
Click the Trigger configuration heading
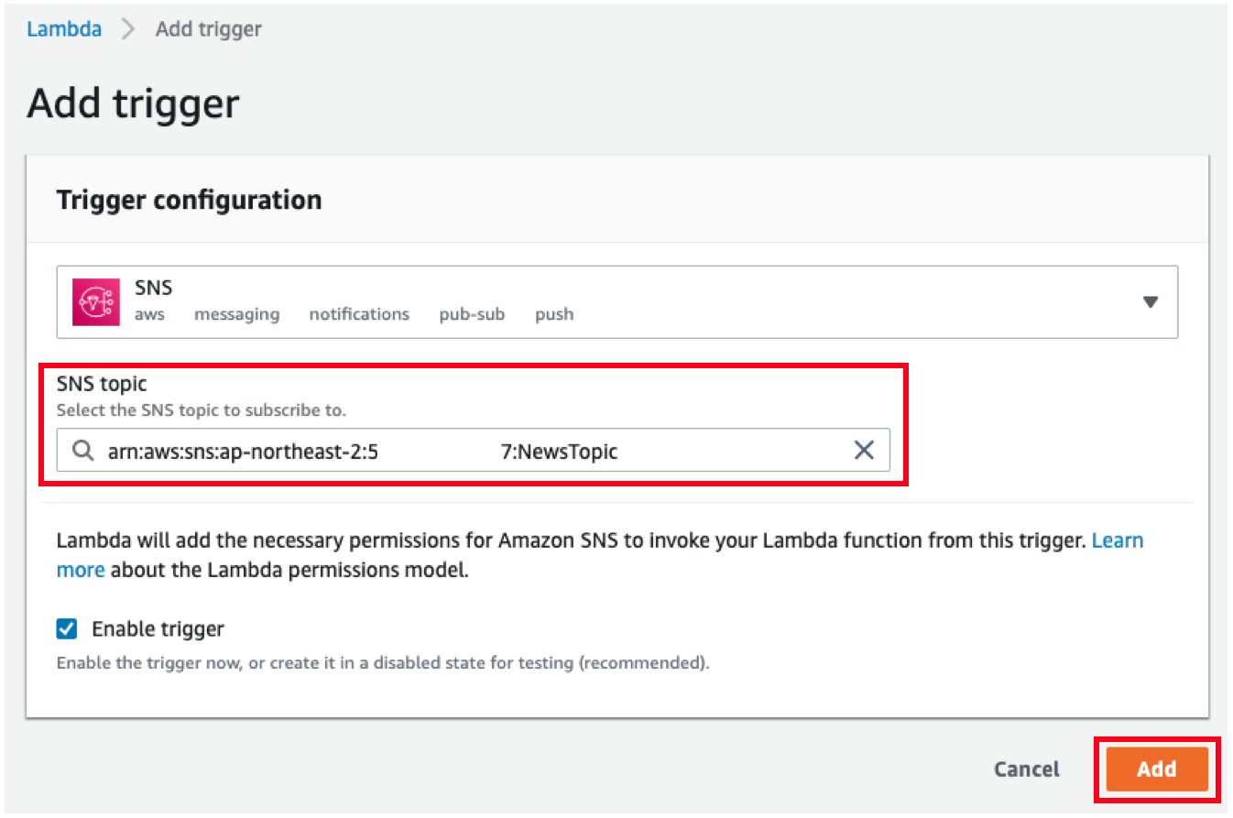(190, 200)
